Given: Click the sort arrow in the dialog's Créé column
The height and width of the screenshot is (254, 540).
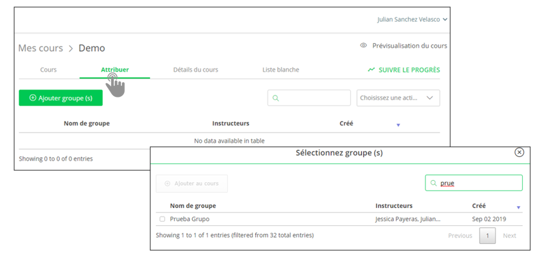Looking at the screenshot, I should pos(518,207).
